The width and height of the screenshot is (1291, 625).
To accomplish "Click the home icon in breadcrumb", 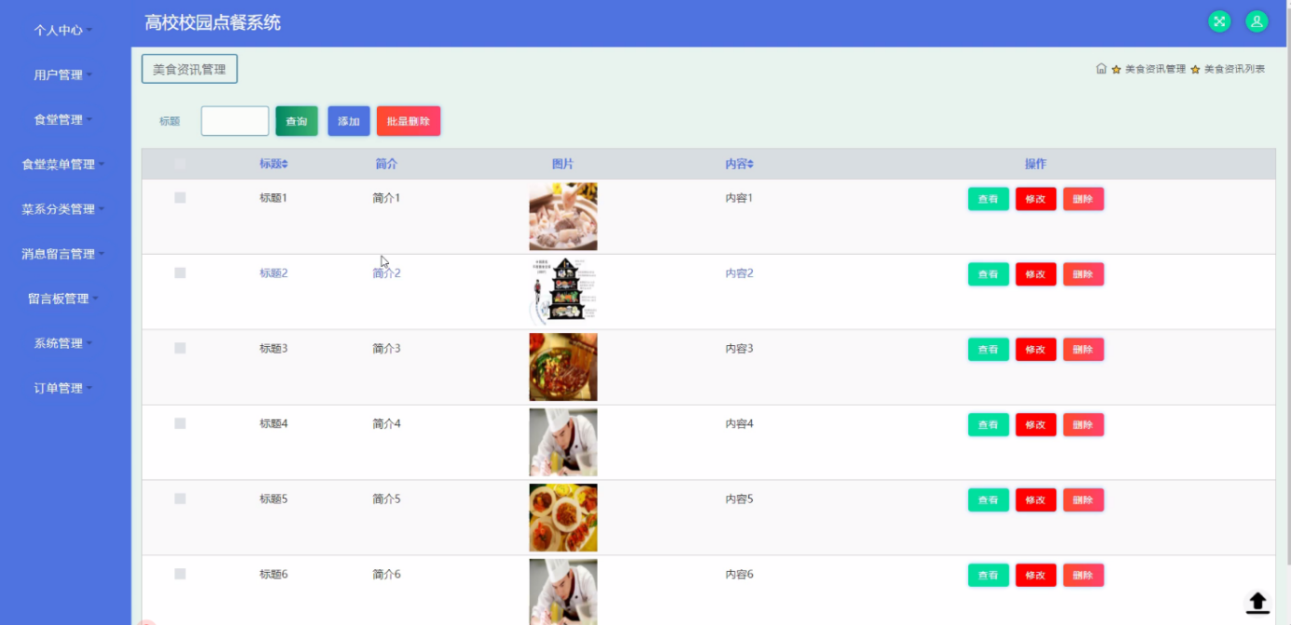I will click(x=1101, y=69).
